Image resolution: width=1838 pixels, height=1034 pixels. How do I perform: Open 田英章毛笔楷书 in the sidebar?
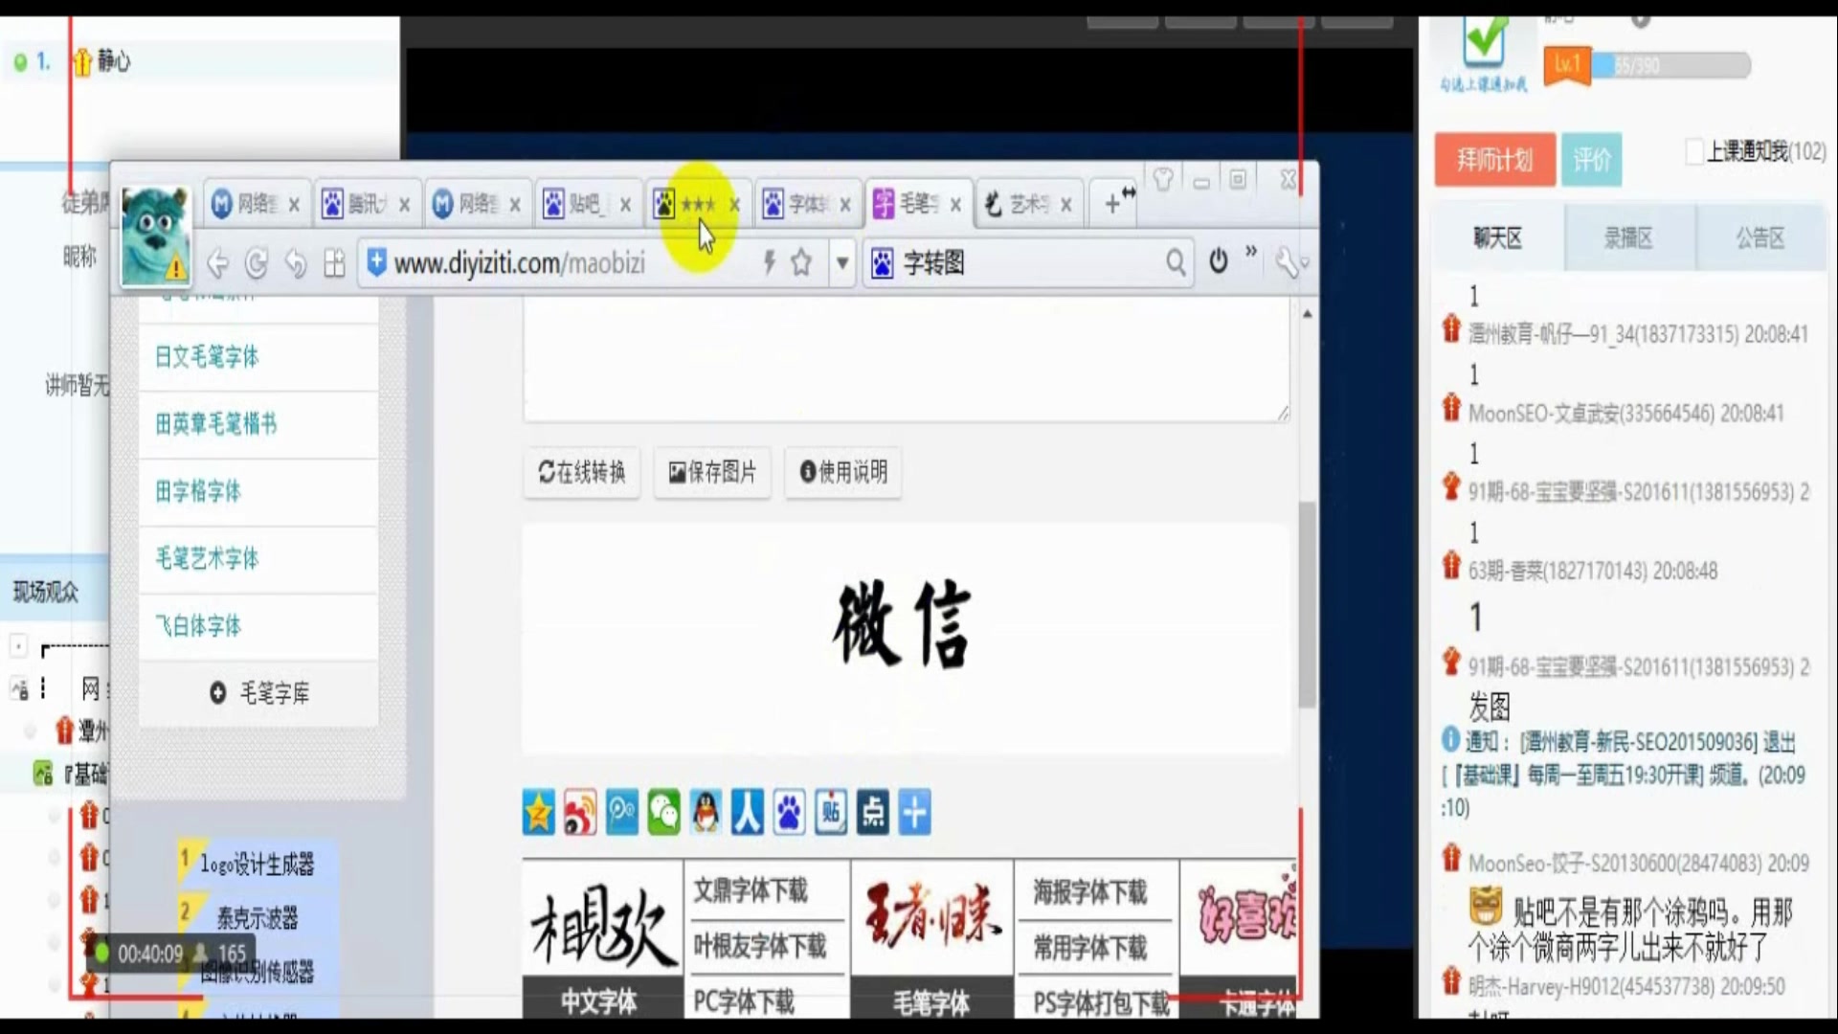(216, 424)
